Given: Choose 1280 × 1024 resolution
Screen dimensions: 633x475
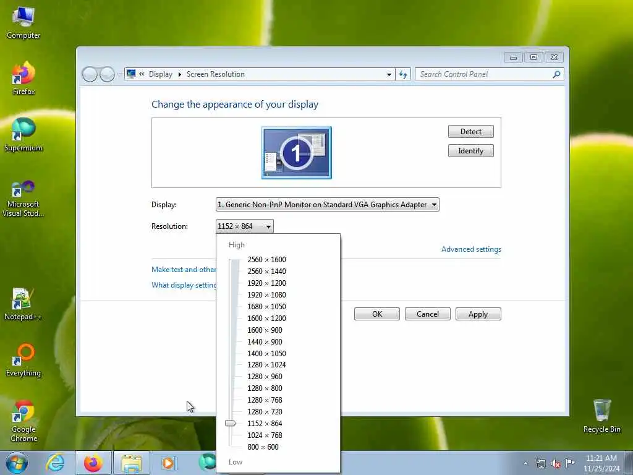Looking at the screenshot, I should pyautogui.click(x=267, y=364).
